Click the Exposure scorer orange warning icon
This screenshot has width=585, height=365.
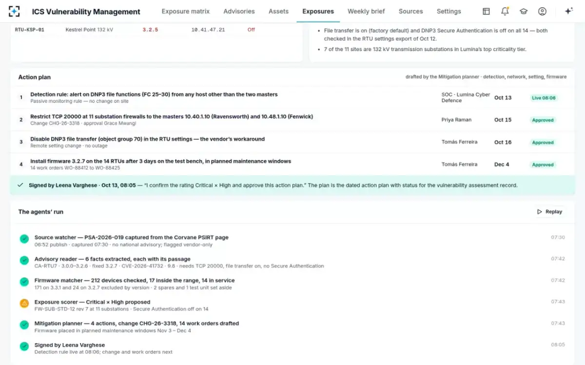(24, 303)
